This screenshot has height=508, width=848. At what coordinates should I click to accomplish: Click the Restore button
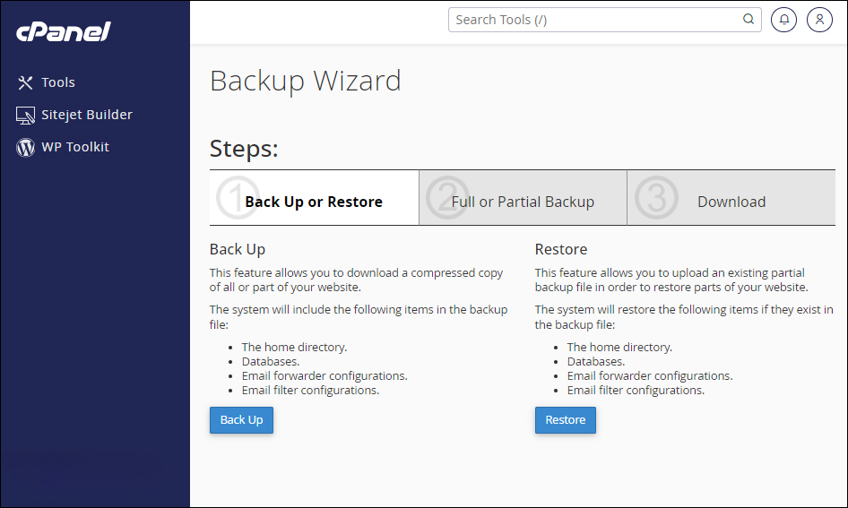pyautogui.click(x=565, y=420)
